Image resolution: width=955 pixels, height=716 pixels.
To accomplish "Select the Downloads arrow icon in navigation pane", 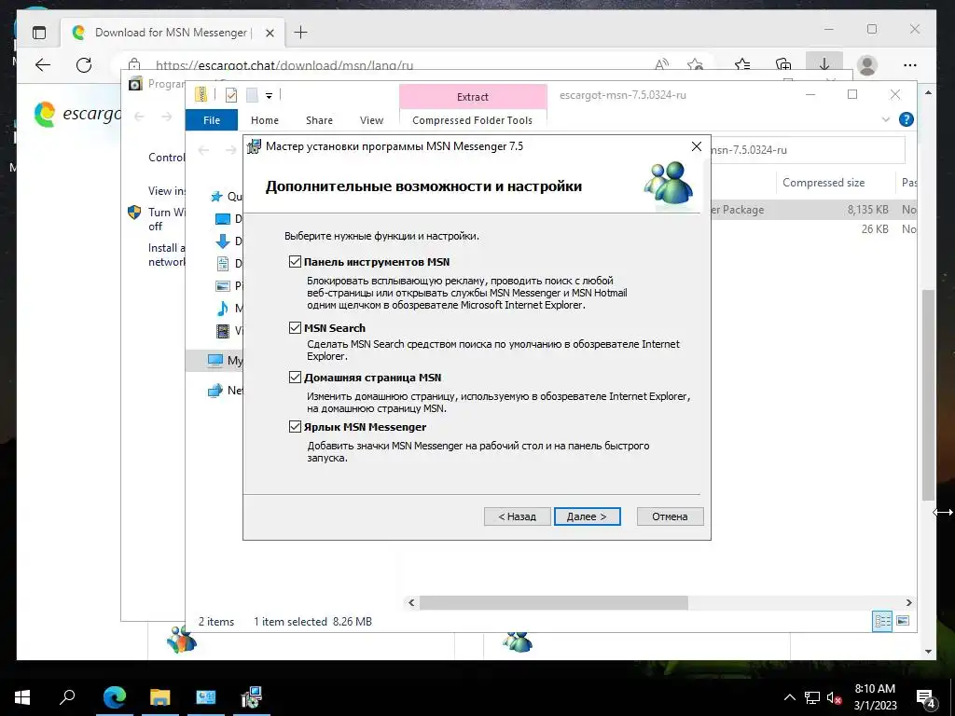I will [223, 241].
